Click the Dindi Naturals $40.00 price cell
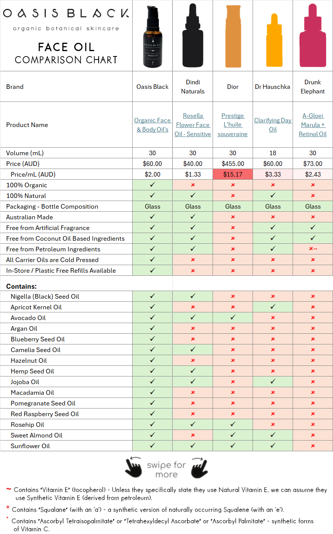This screenshot has height=534, width=333. 193,164
